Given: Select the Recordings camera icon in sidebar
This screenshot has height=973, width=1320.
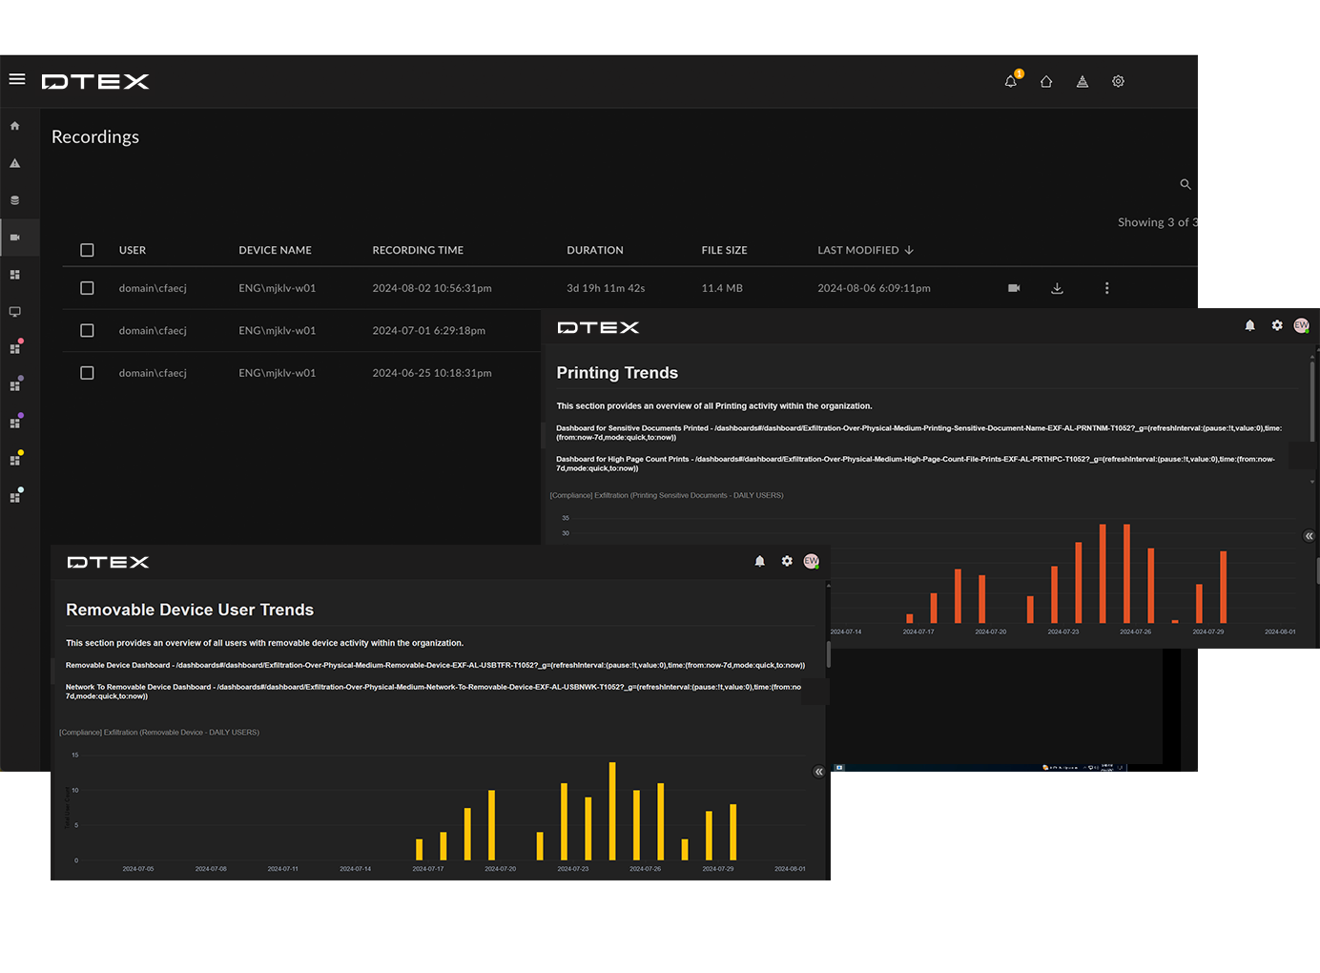Looking at the screenshot, I should (14, 237).
